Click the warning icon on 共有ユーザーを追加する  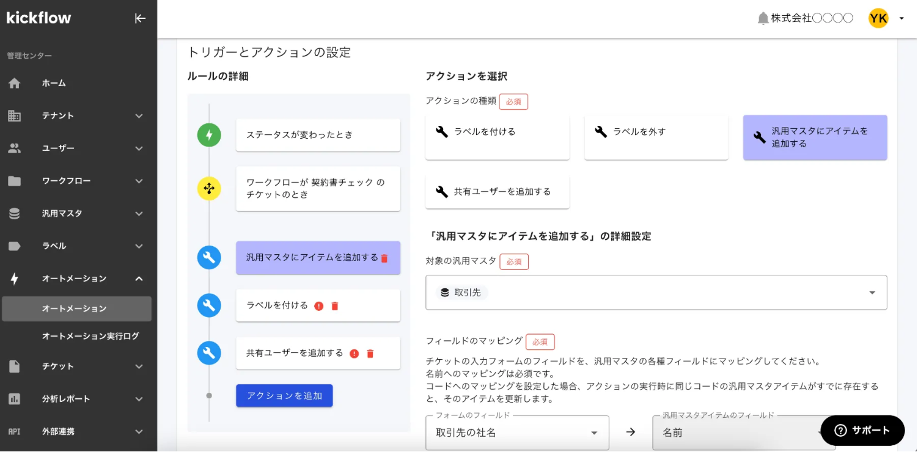(354, 353)
